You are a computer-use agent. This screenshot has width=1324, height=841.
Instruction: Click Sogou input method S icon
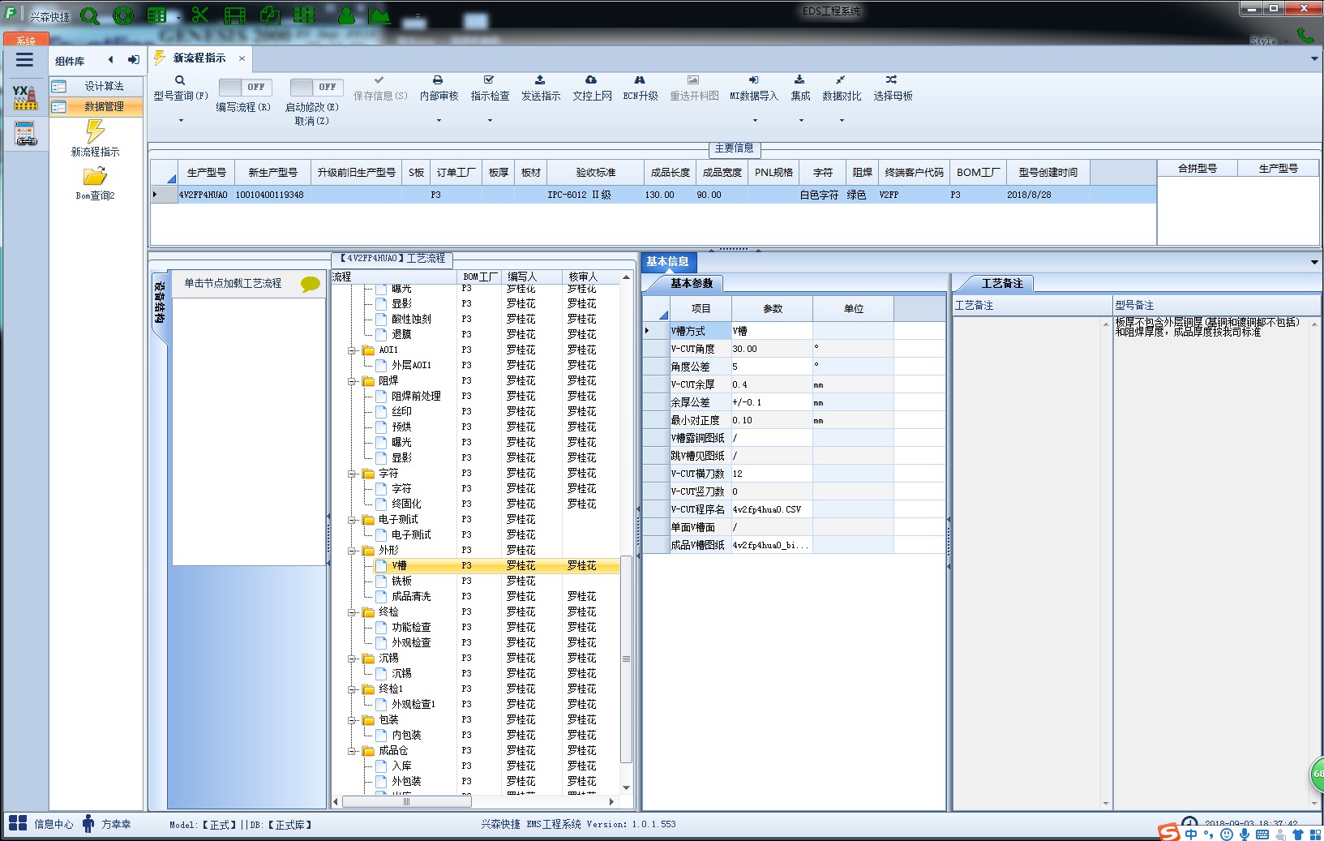coord(1169,831)
